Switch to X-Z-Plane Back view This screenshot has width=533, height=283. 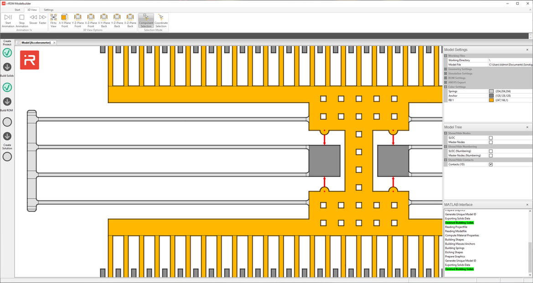pyautogui.click(x=130, y=21)
